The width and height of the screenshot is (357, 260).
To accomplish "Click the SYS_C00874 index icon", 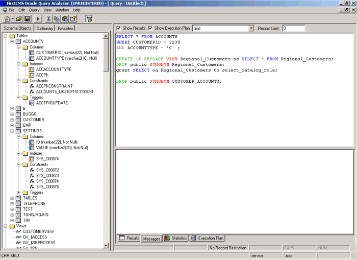I will [x=32, y=159].
